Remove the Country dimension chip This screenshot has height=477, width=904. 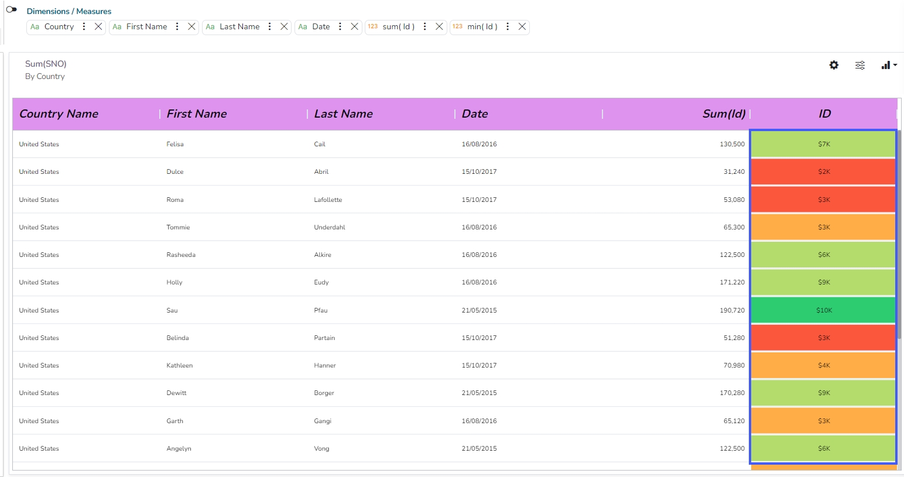[x=98, y=27]
